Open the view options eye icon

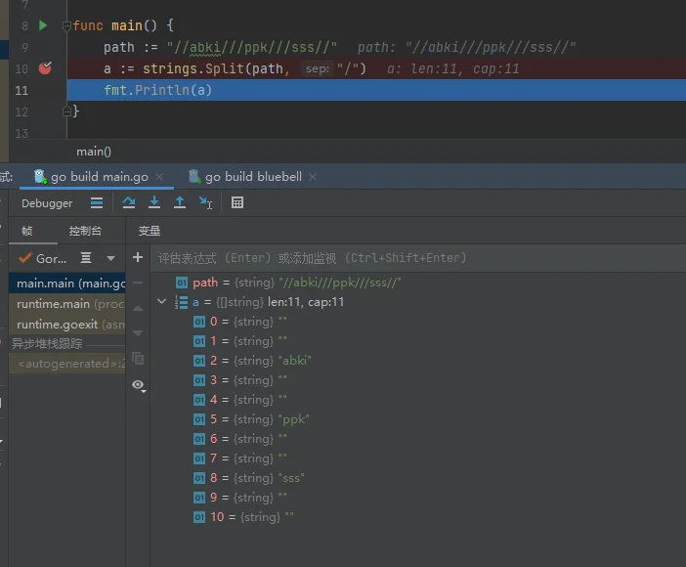[139, 385]
